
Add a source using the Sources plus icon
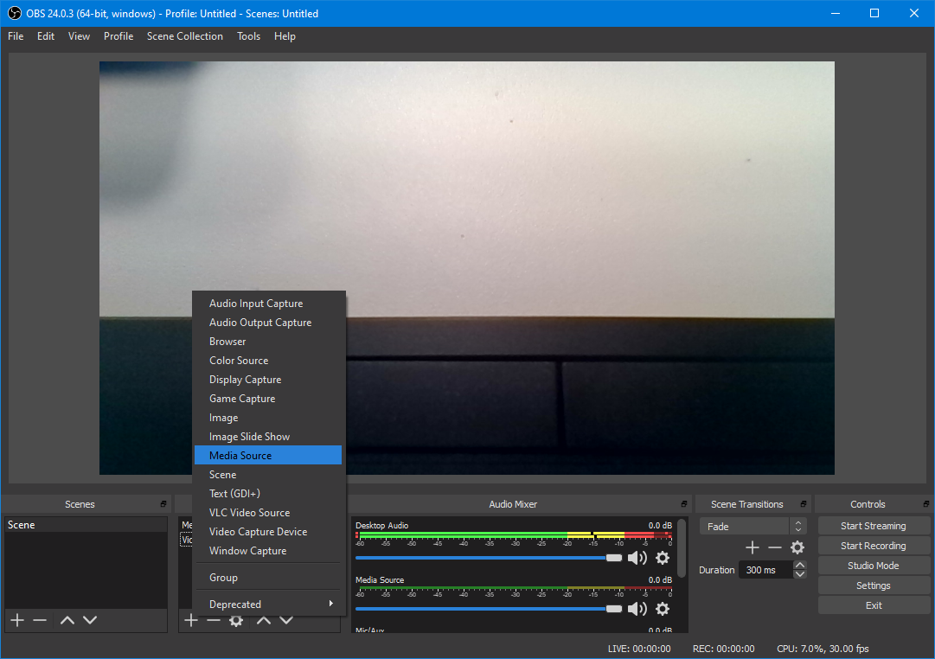point(191,620)
